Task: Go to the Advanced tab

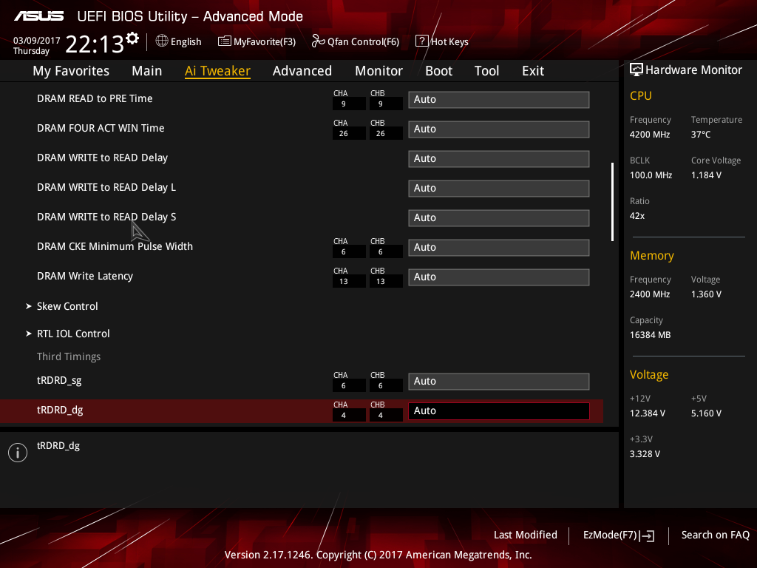Action: 302,71
